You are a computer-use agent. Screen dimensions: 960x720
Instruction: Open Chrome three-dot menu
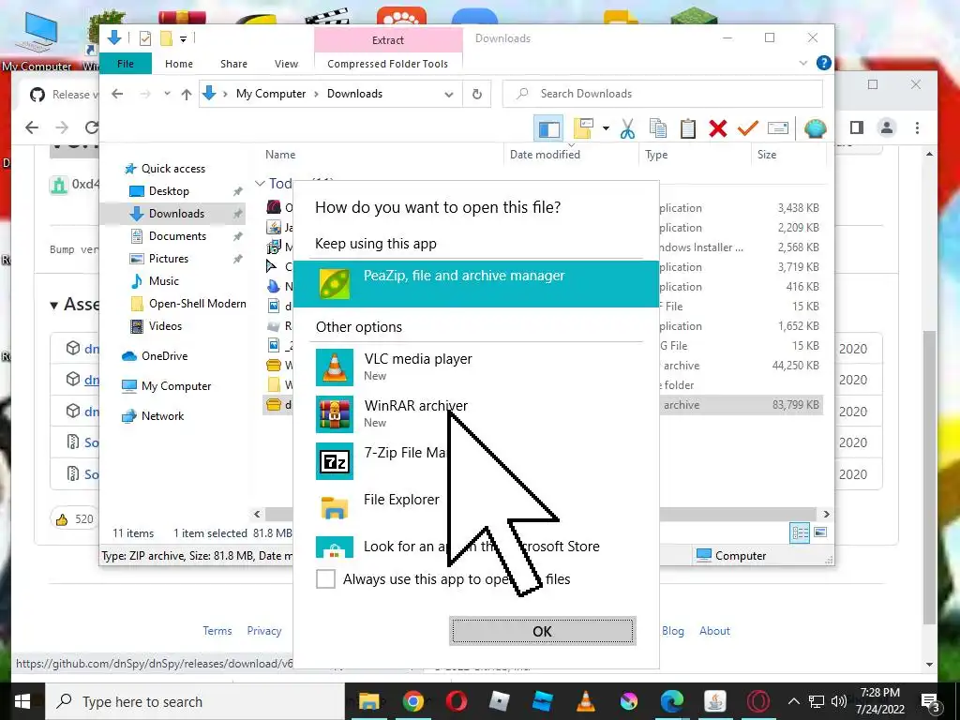point(917,127)
